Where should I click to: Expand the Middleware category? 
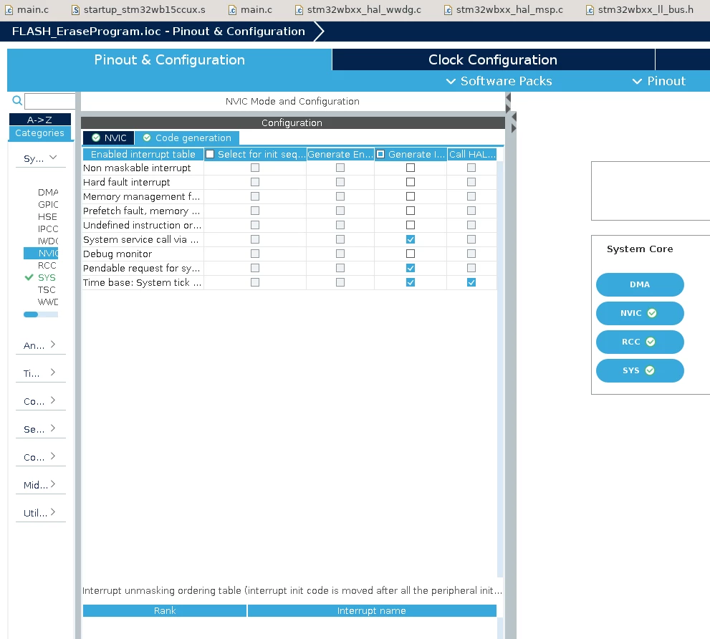40,485
